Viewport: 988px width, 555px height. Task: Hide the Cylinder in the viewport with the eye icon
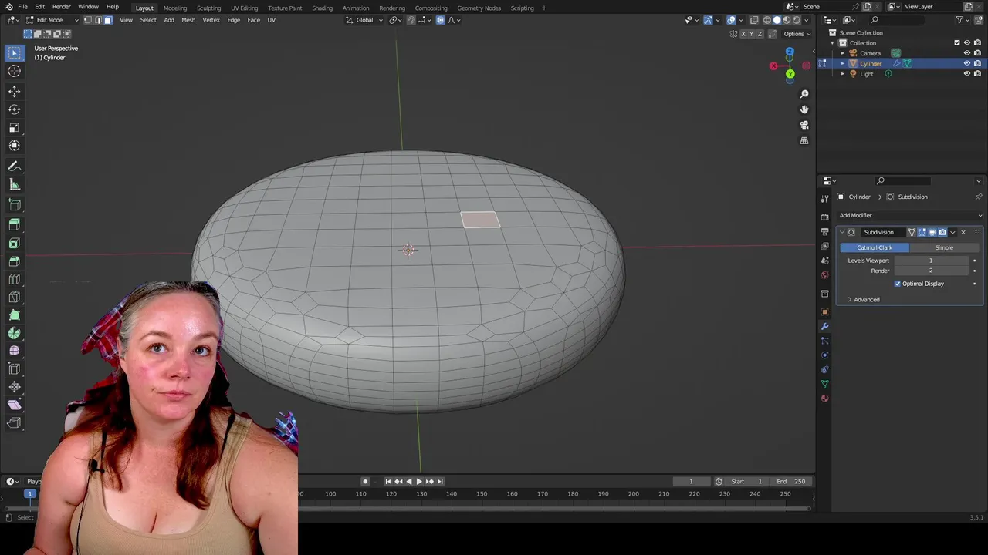point(966,63)
